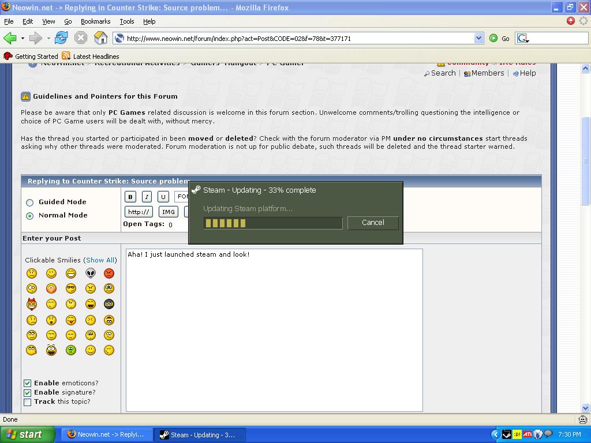Apply Bold formatting with B button
591x443 pixels.
130,197
